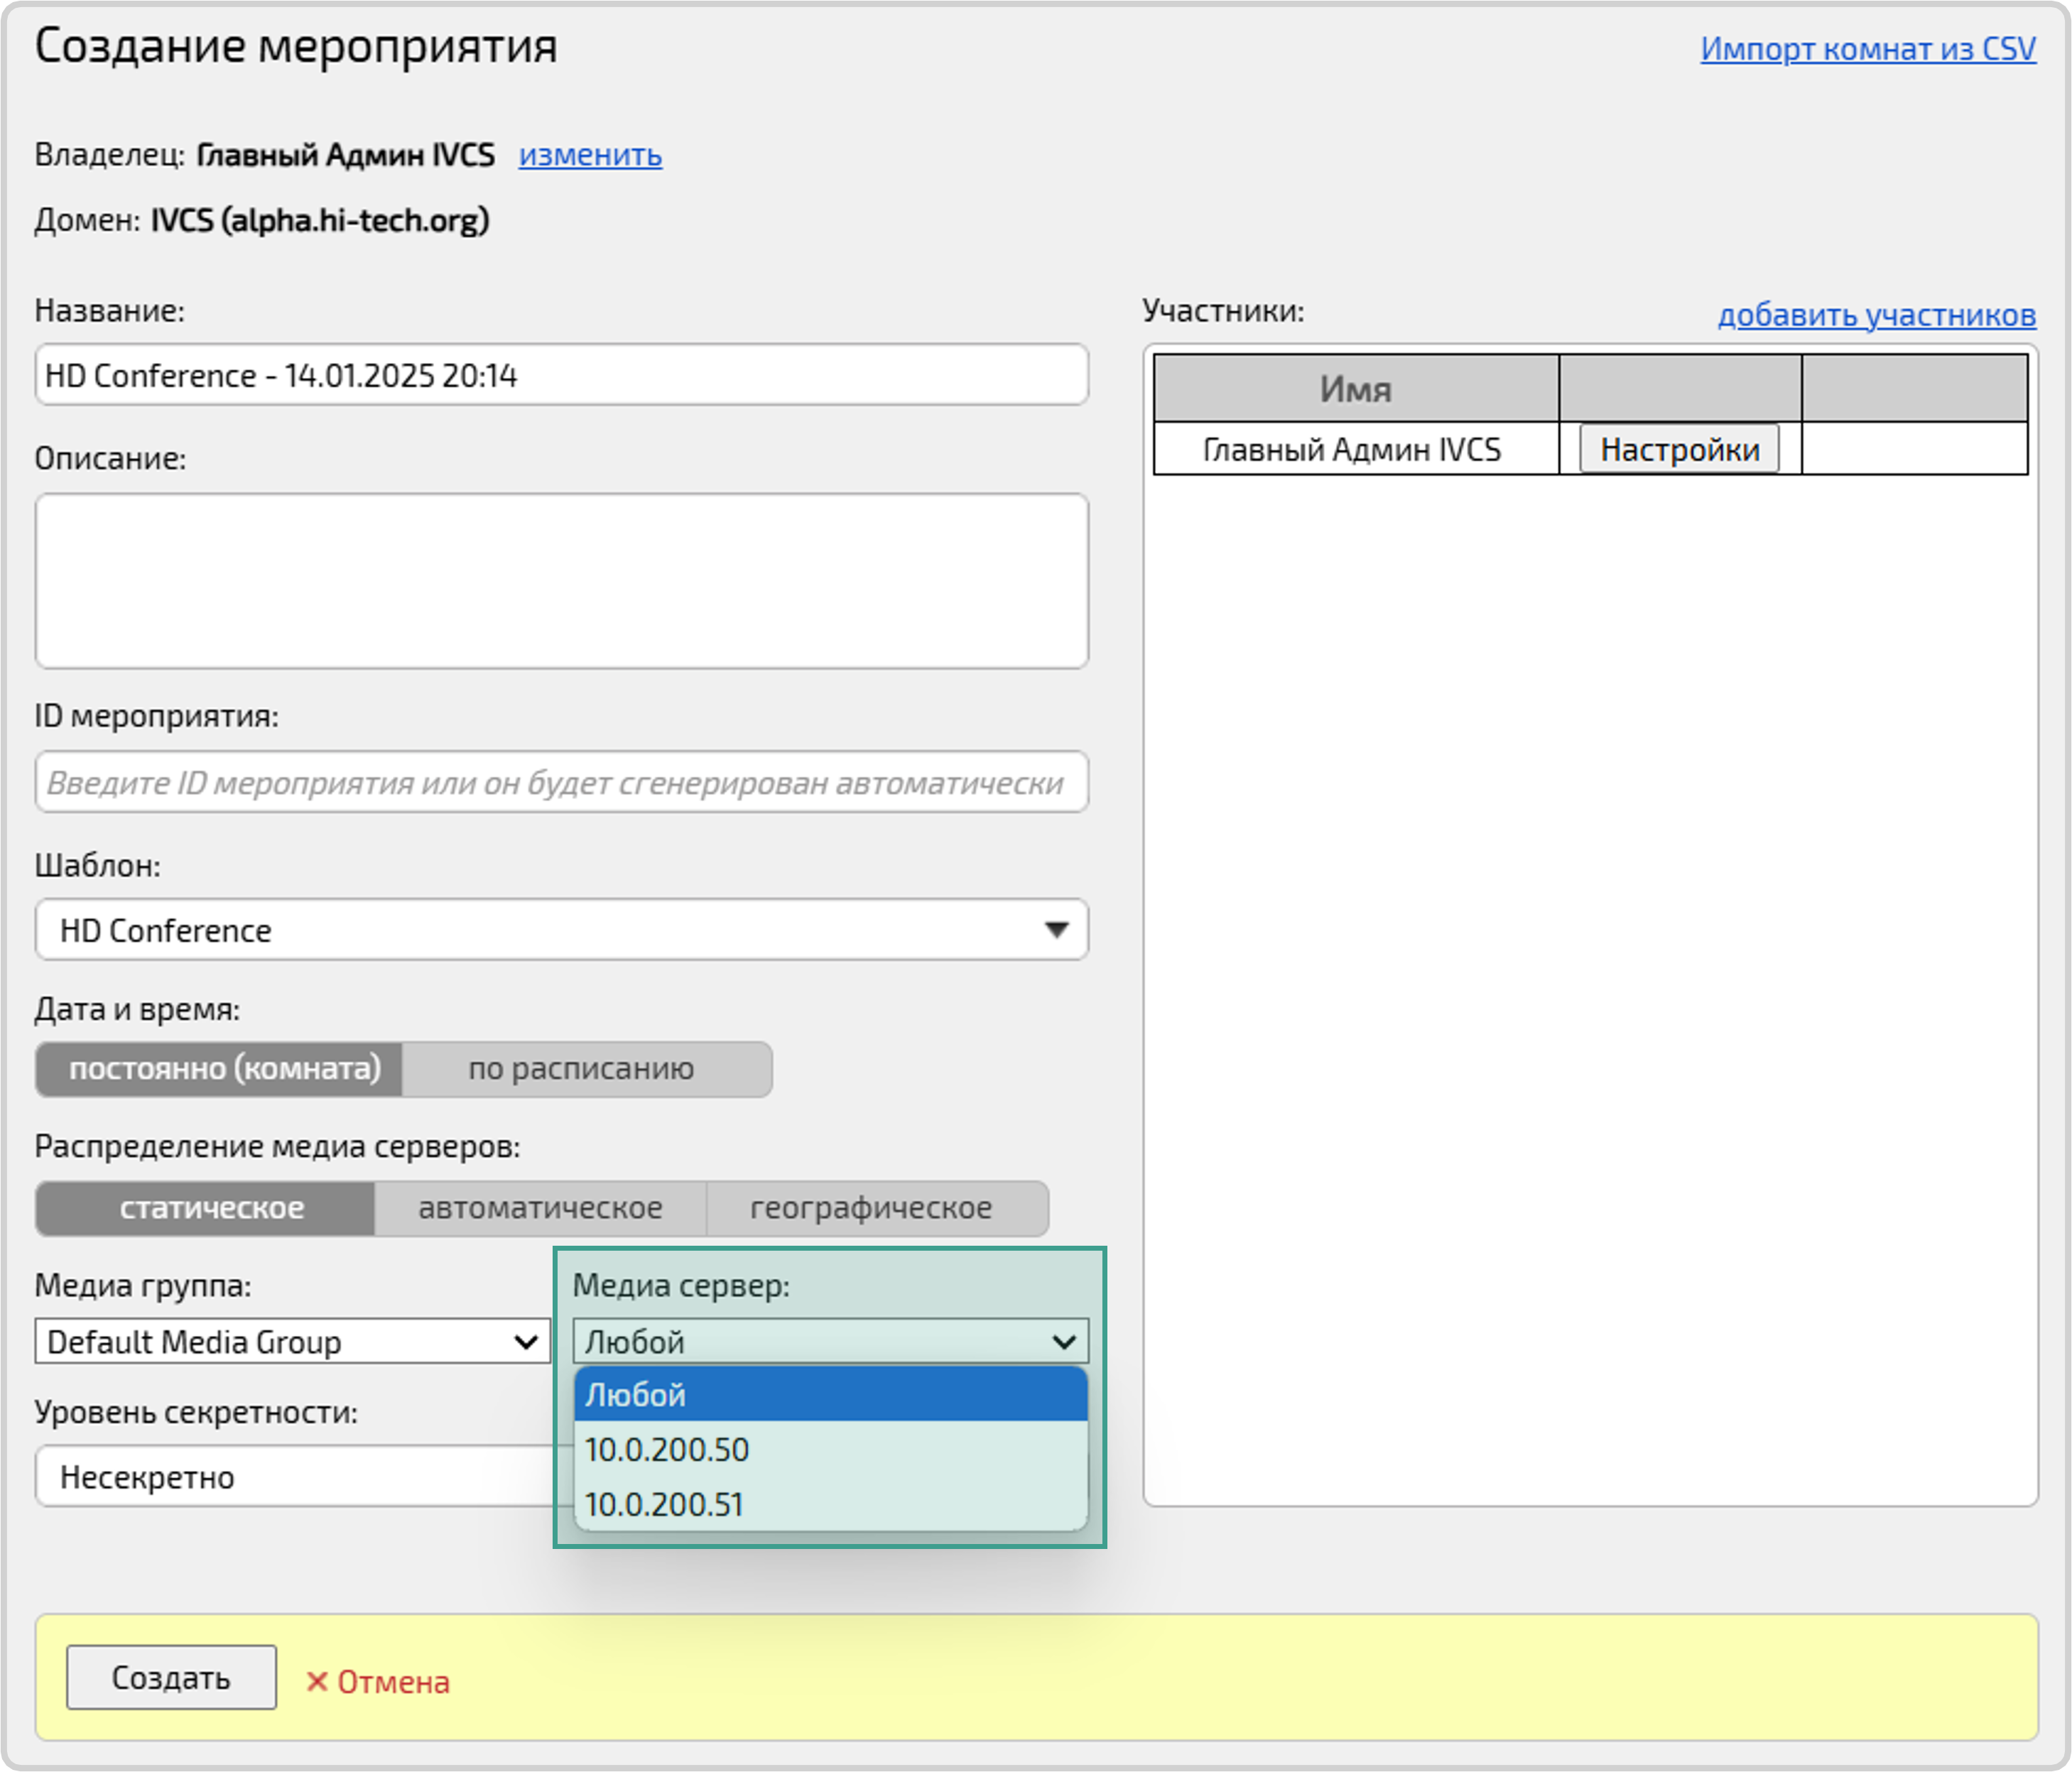The width and height of the screenshot is (2072, 1772).
Task: Open 'Импорт комнат из CSV' link
Action: coord(1867,48)
